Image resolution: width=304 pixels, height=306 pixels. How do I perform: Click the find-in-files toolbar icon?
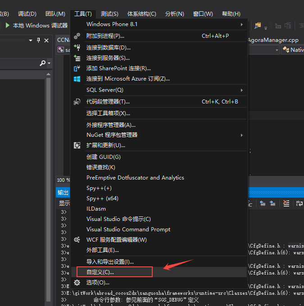pyautogui.click(x=258, y=26)
